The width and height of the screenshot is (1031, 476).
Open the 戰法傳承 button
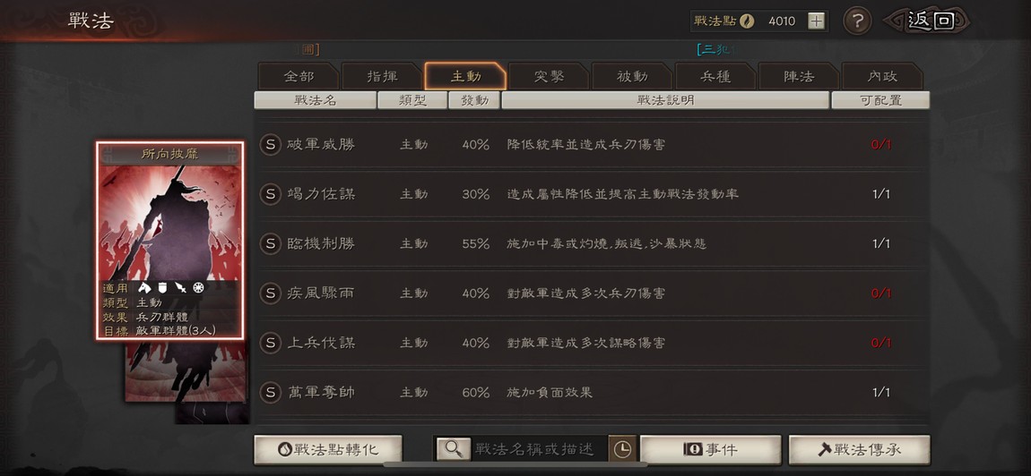[860, 450]
